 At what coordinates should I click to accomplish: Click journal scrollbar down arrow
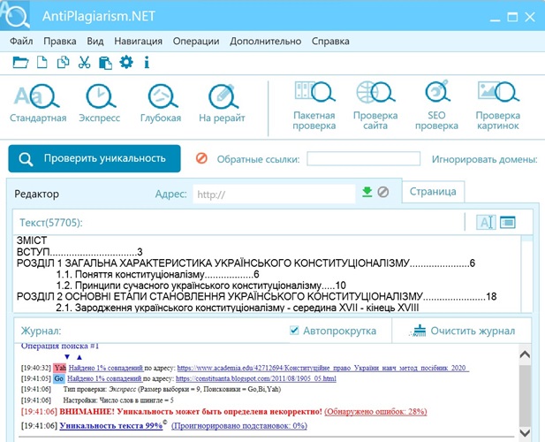525,433
